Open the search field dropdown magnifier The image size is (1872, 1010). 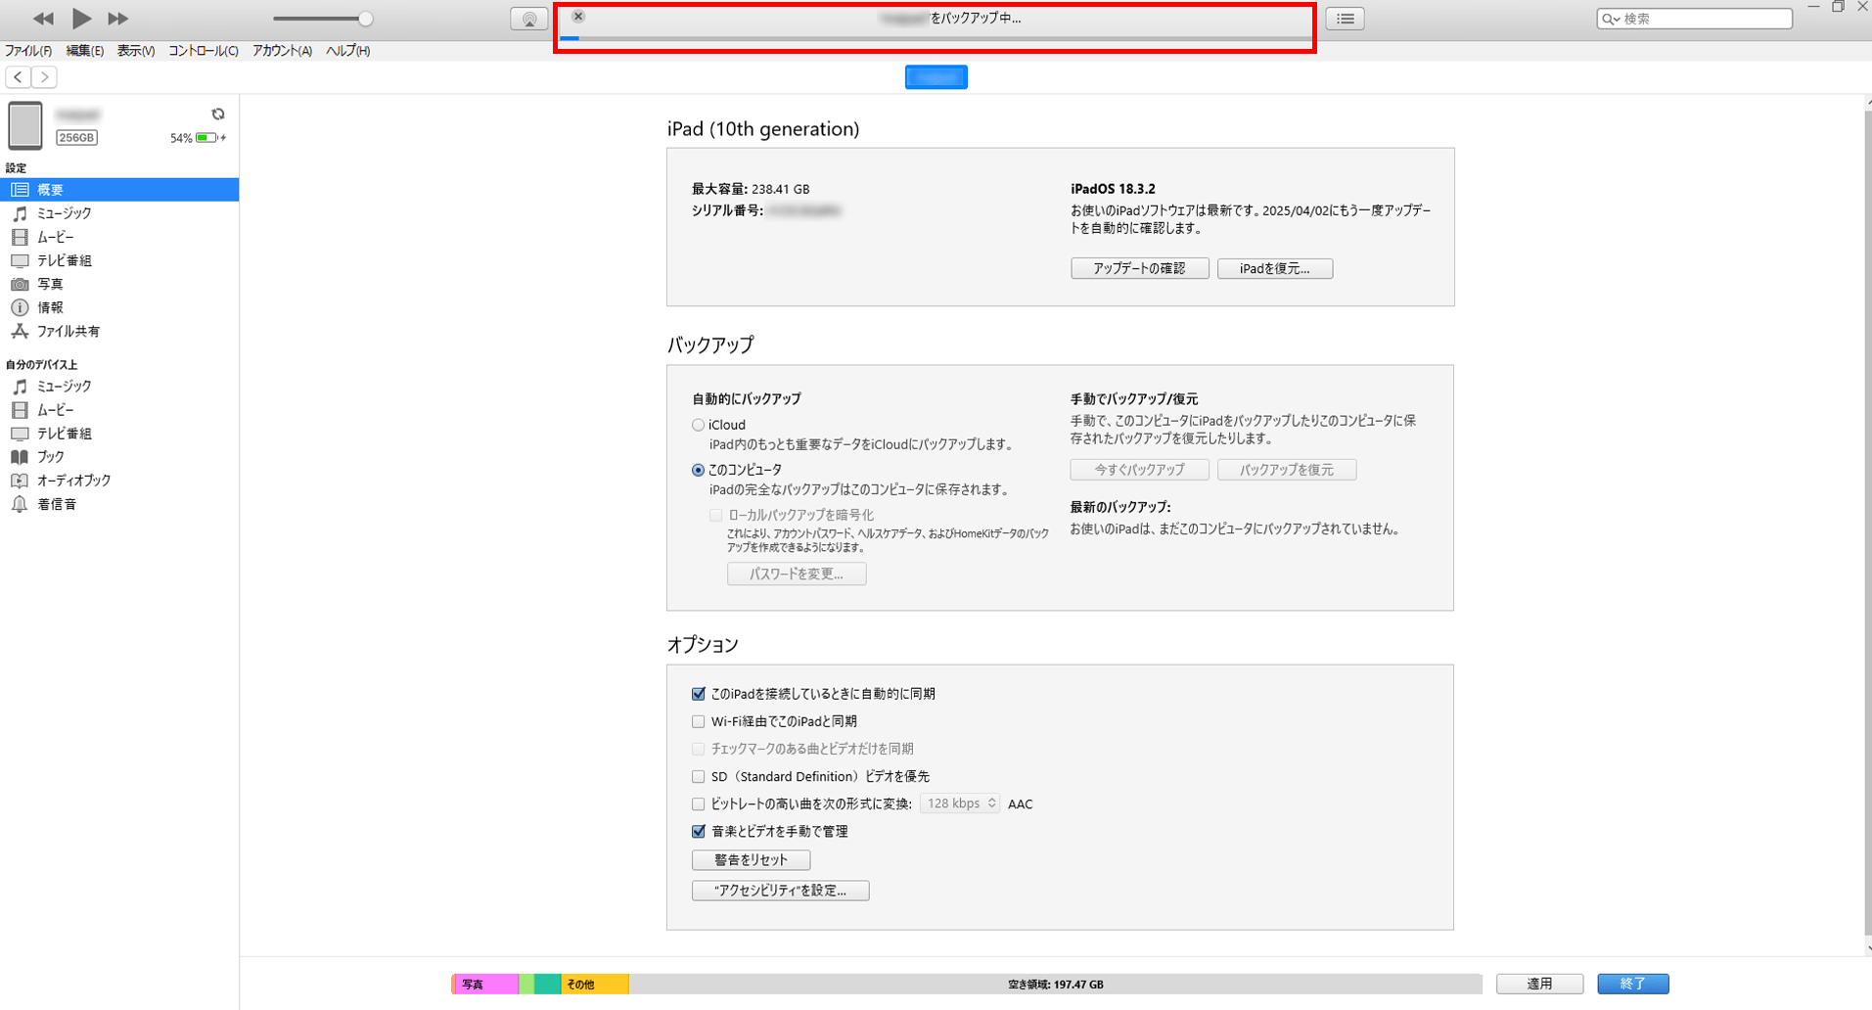tap(1610, 19)
